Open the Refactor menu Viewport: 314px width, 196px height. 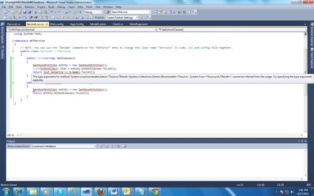tap(29, 7)
